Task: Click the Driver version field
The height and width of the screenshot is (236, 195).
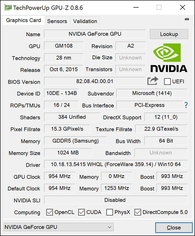Action: 116,164
